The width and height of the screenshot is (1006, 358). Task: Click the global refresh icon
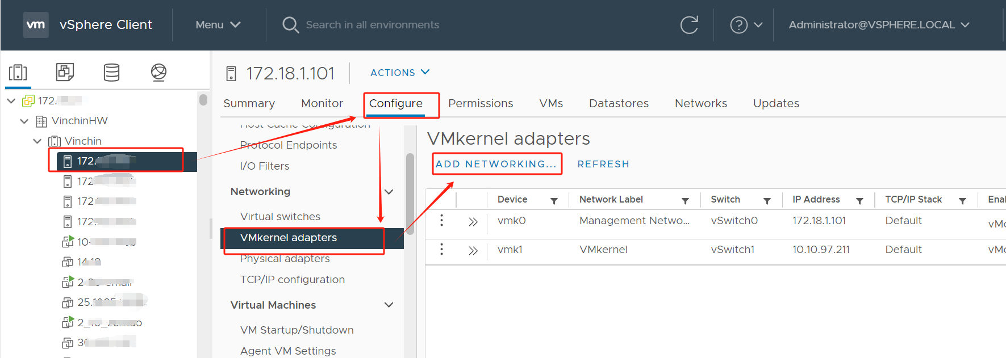(x=689, y=25)
